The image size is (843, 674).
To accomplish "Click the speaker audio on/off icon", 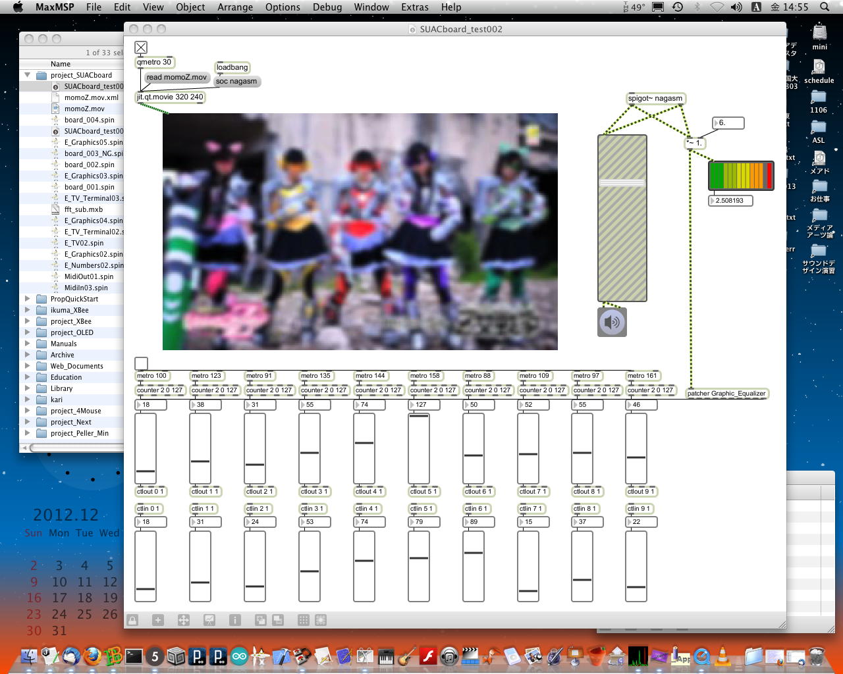I will pyautogui.click(x=612, y=322).
